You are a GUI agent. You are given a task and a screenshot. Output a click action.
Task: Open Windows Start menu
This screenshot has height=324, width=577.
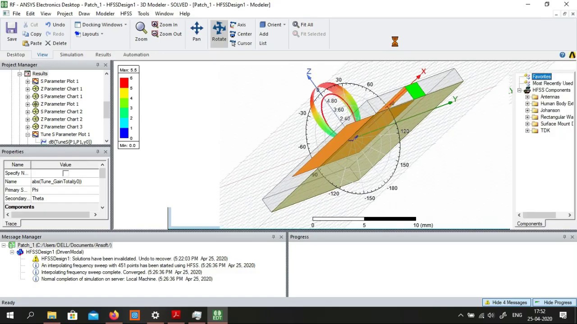tap(10, 315)
